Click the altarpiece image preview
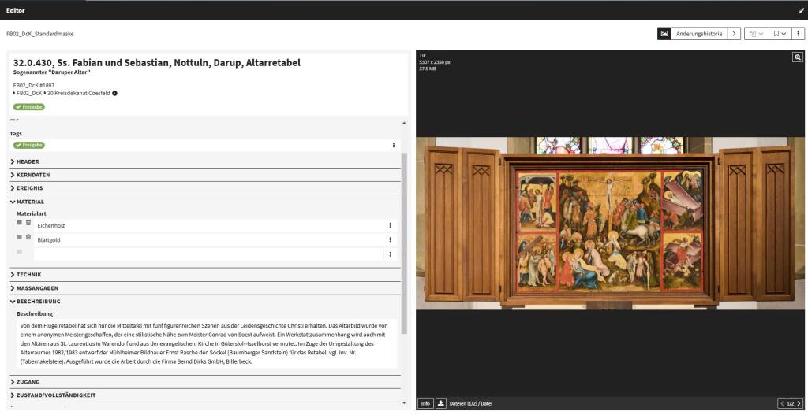This screenshot has width=808, height=415. (612, 223)
